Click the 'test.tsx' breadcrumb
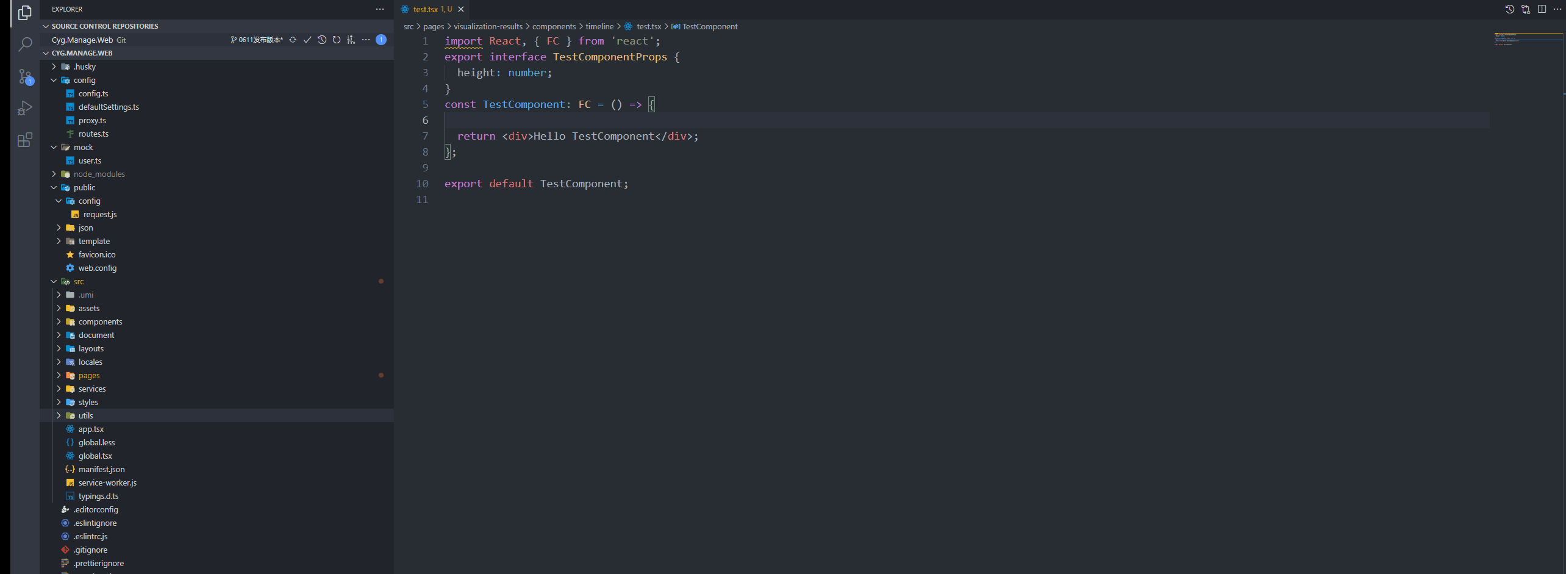The image size is (1566, 574). tap(649, 26)
